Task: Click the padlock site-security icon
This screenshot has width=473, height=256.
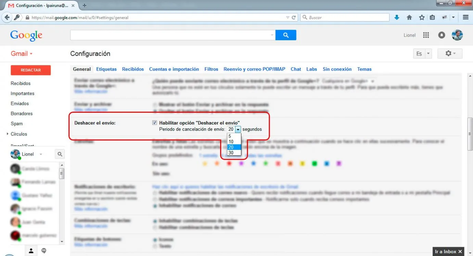Action: coord(27,17)
